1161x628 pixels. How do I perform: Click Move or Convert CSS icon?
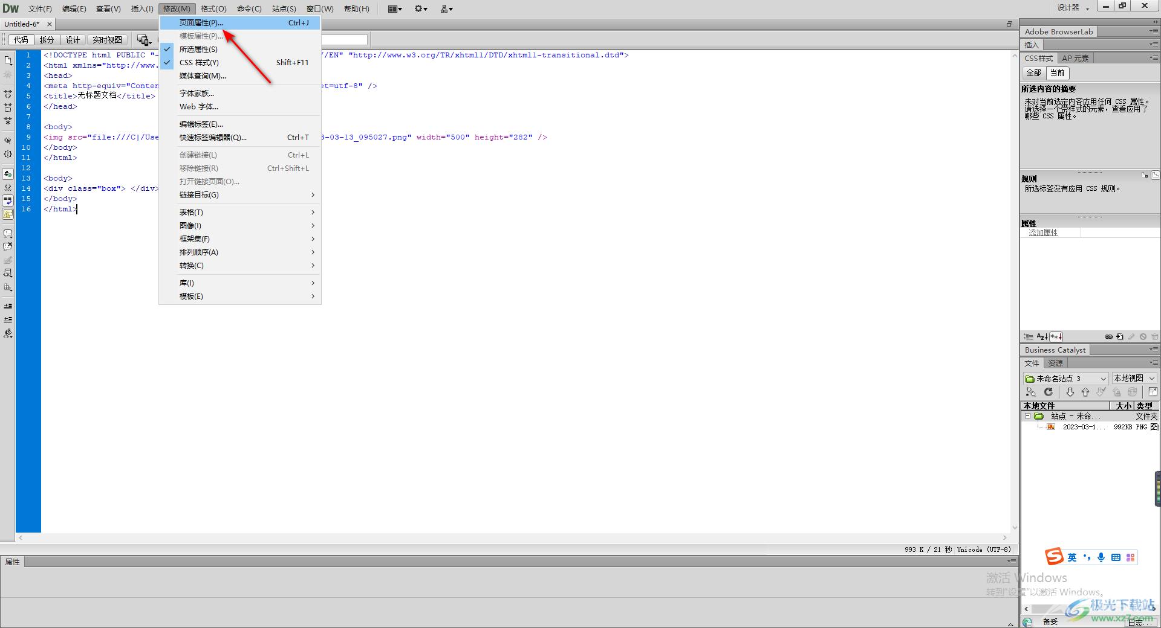pyautogui.click(x=8, y=287)
